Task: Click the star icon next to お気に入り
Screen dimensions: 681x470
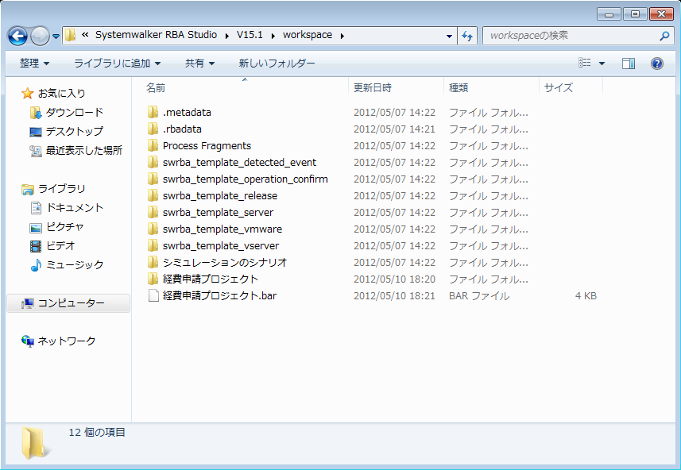Action: tap(27, 93)
